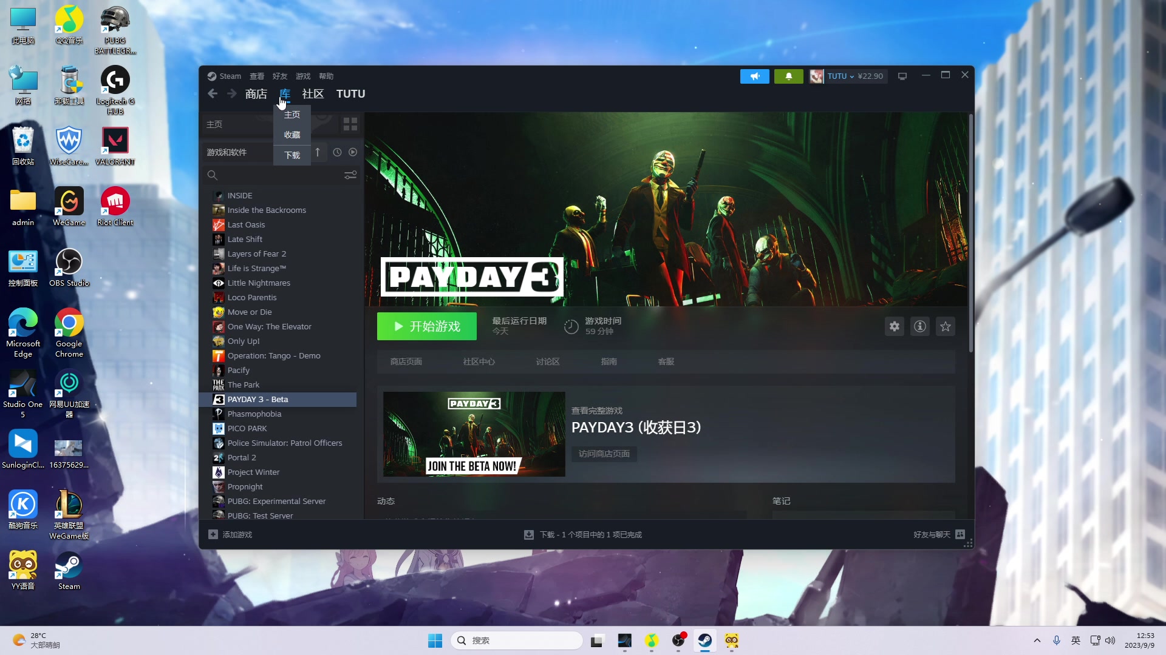This screenshot has width=1166, height=655.
Task: Favorite PAYDAY 3 with the star
Action: (x=946, y=326)
